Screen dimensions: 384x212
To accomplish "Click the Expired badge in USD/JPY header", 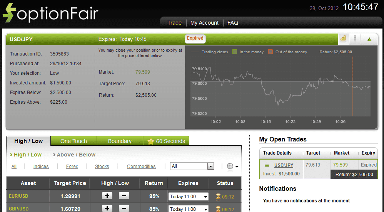I will pos(195,38).
